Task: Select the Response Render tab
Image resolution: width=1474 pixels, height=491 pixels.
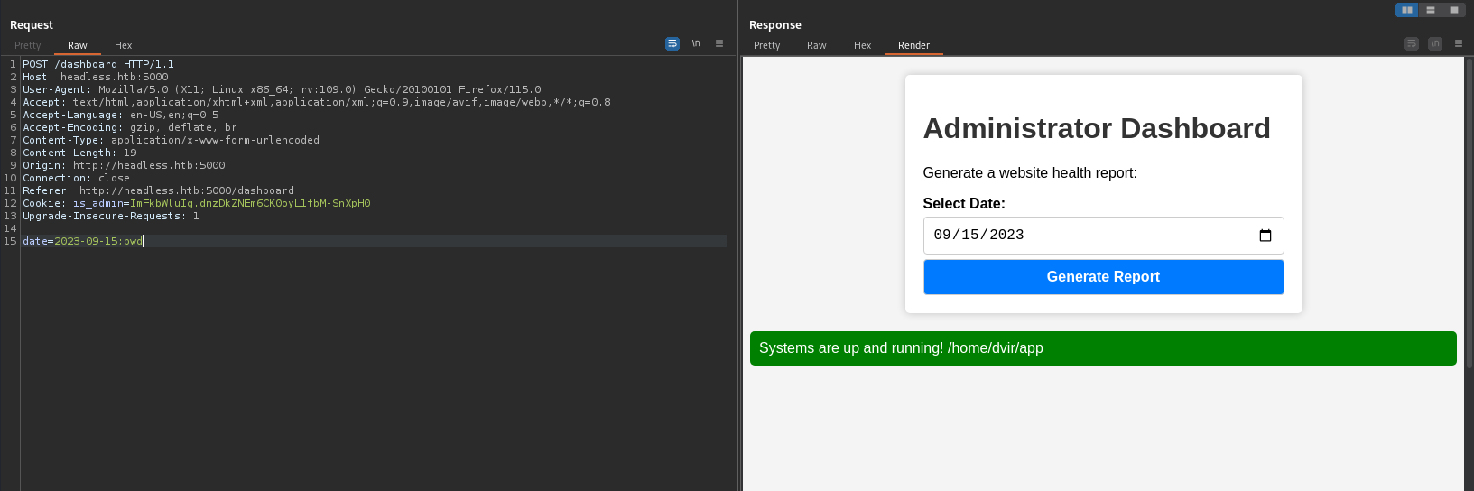Action: 913,45
